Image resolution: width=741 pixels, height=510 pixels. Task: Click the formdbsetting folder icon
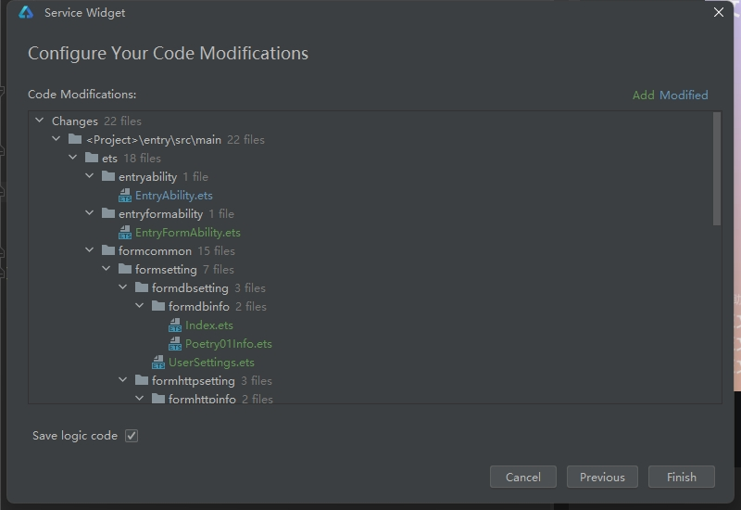point(142,287)
